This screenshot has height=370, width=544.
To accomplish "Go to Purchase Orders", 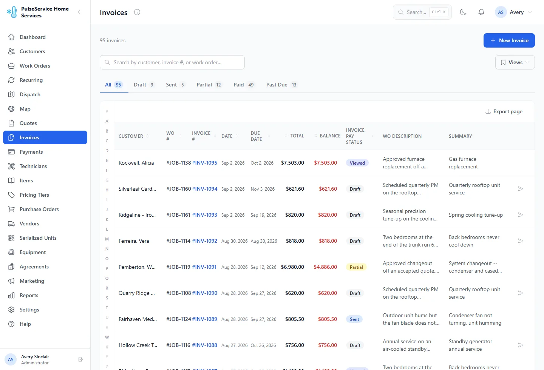I will click(x=45, y=209).
